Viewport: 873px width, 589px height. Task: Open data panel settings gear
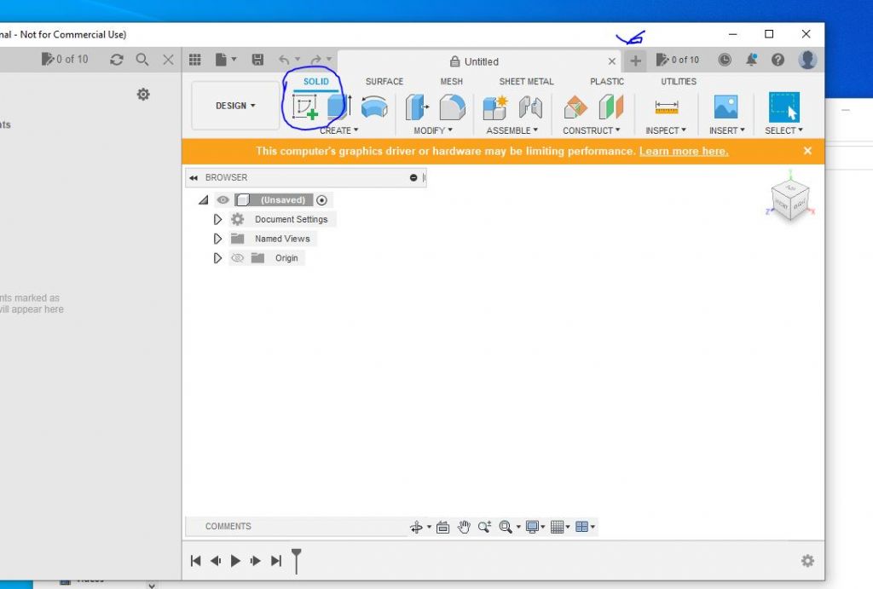[143, 94]
